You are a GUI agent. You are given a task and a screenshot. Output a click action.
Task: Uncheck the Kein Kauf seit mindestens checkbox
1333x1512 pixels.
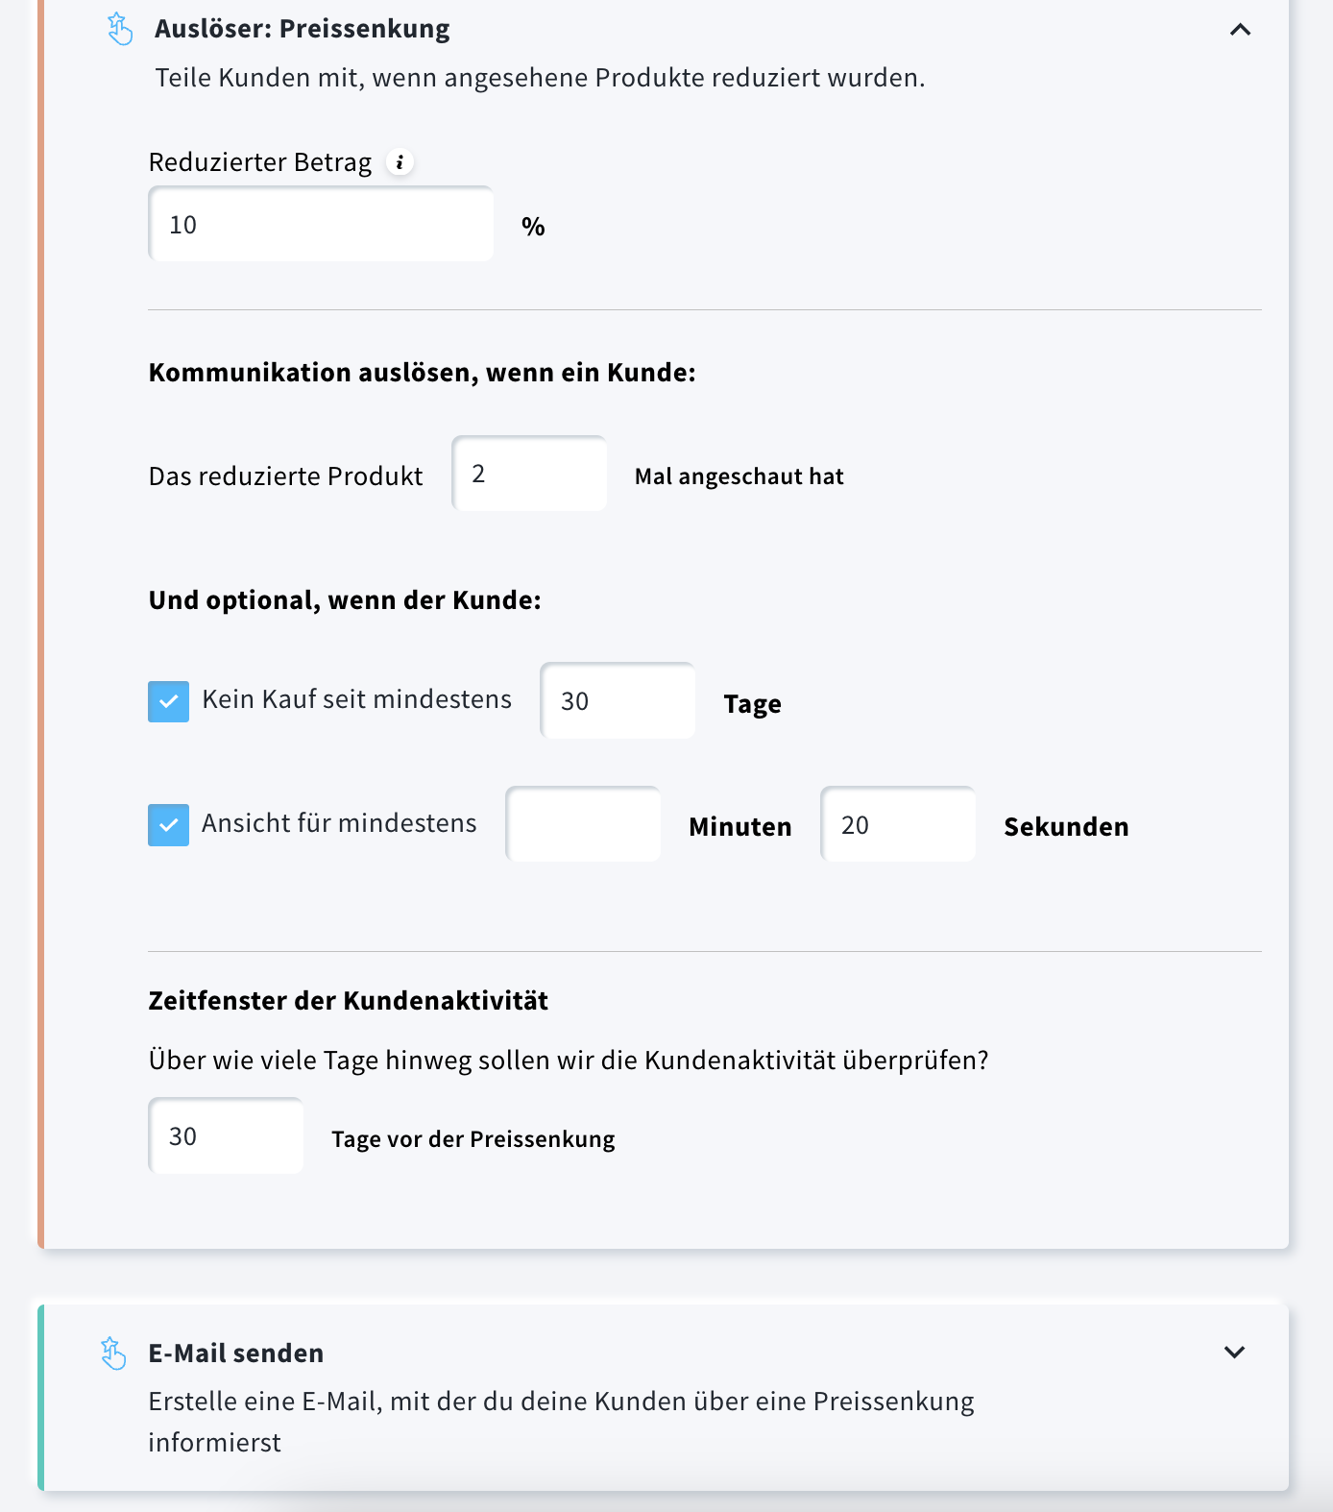pos(168,701)
